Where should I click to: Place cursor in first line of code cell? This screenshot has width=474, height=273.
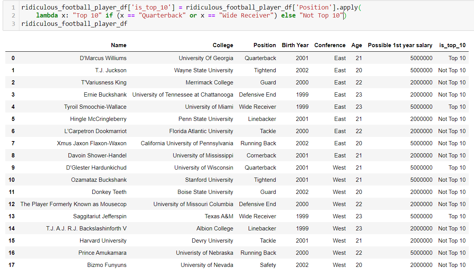(190, 7)
